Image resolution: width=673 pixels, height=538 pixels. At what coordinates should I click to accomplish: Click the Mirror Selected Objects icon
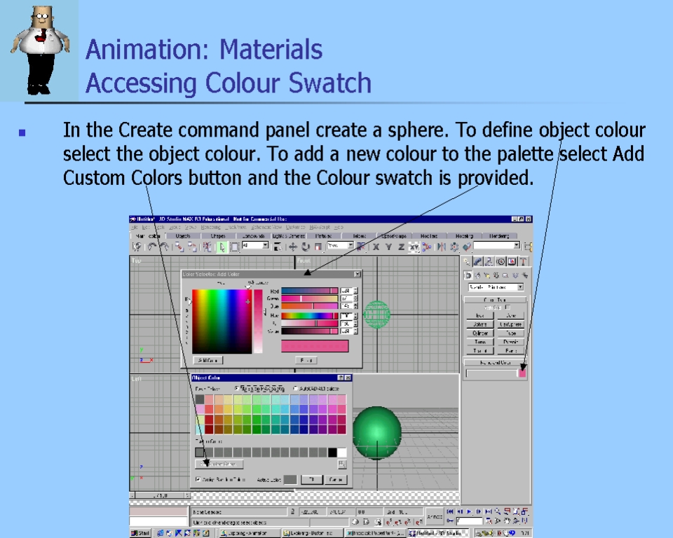[x=442, y=247]
